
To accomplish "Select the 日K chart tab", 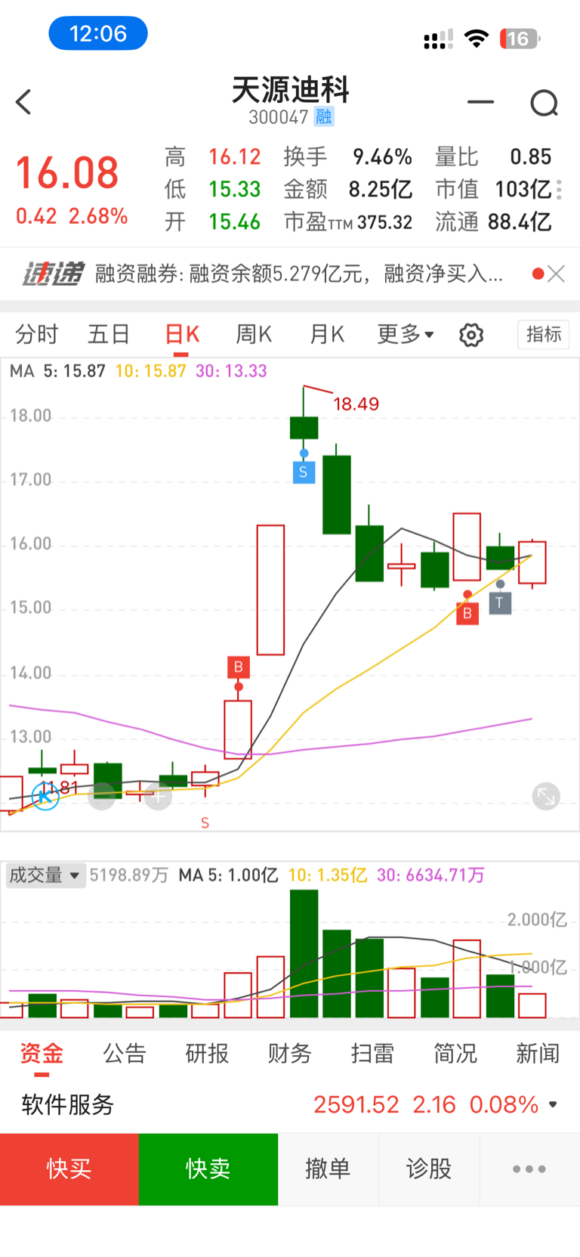I will pos(182,334).
